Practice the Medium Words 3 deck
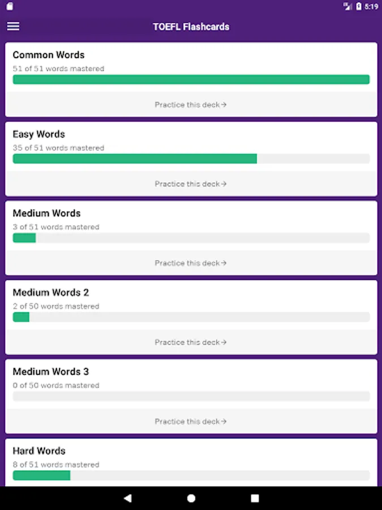 [x=191, y=422]
